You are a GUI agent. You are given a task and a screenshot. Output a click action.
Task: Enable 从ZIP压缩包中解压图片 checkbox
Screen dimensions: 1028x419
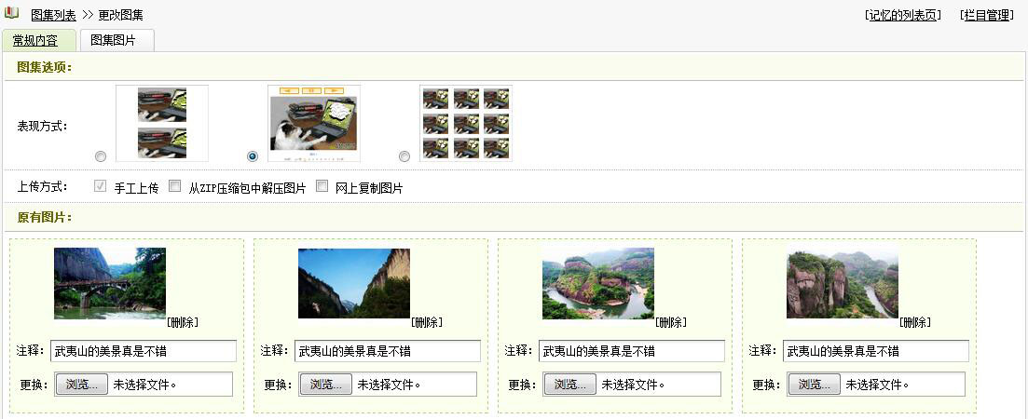(174, 186)
